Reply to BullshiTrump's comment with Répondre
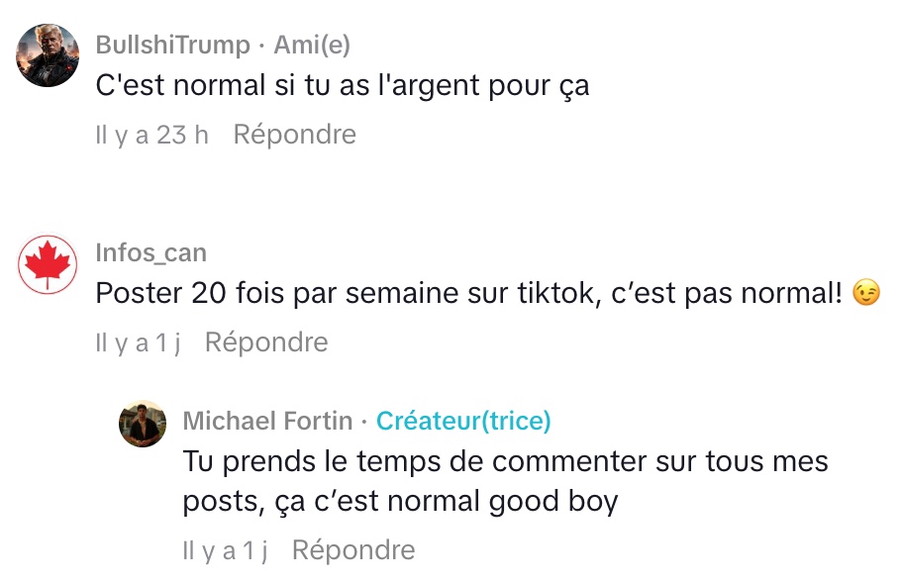The height and width of the screenshot is (584, 903). pyautogui.click(x=294, y=135)
